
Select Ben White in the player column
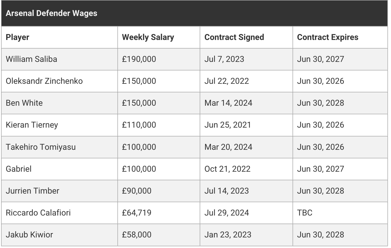pyautogui.click(x=24, y=103)
